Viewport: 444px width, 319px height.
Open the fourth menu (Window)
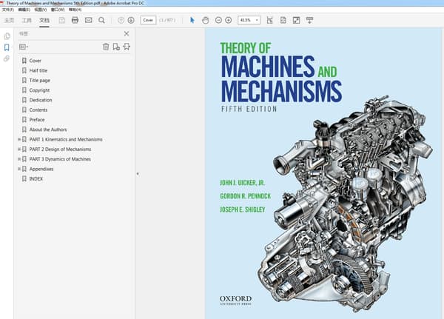coord(58,10)
